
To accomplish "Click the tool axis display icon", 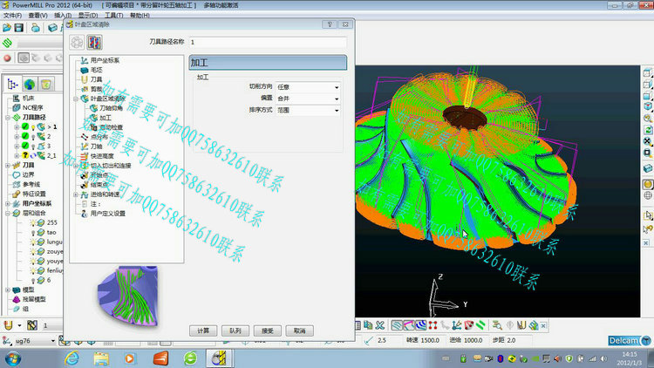I will pyautogui.click(x=457, y=325).
